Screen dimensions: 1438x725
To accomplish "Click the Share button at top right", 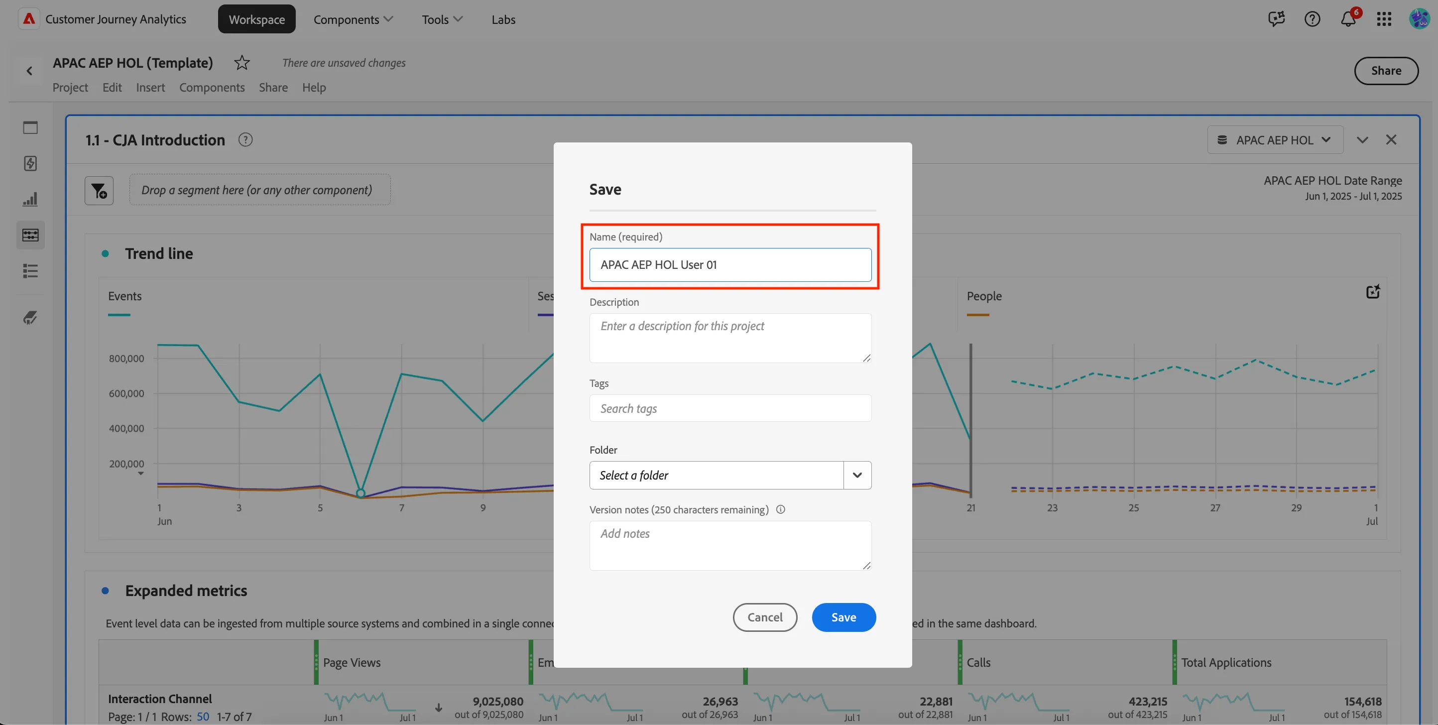I will click(x=1386, y=70).
